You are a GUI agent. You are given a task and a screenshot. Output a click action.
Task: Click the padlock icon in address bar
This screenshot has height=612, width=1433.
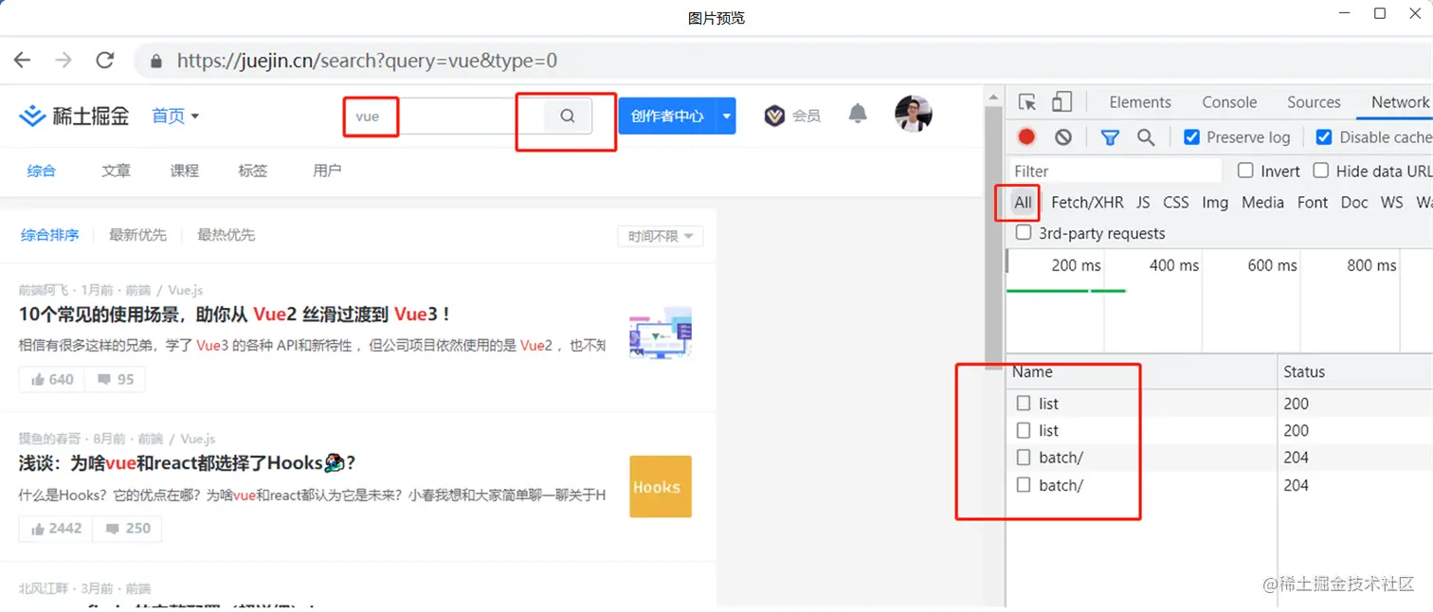[x=156, y=62]
